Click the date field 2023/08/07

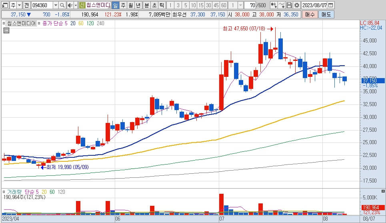(314, 5)
